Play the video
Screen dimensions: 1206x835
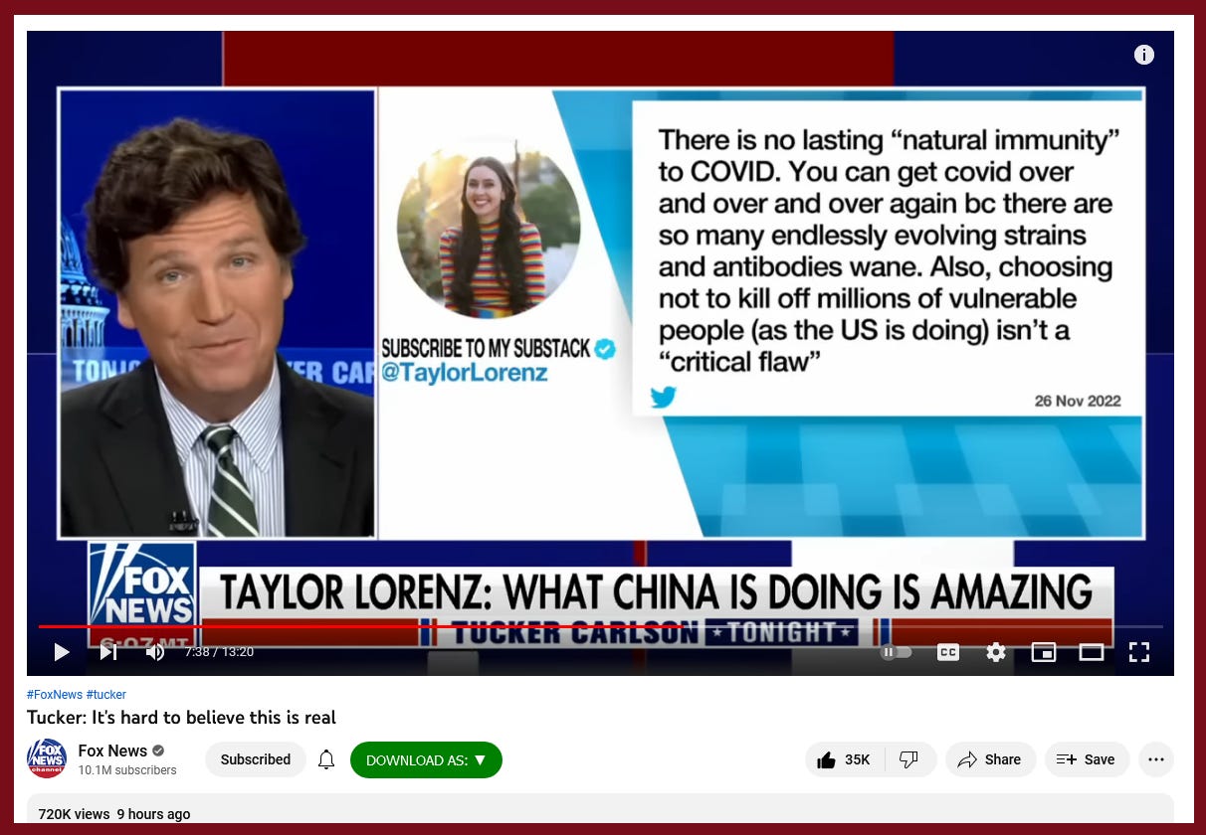pyautogui.click(x=62, y=652)
